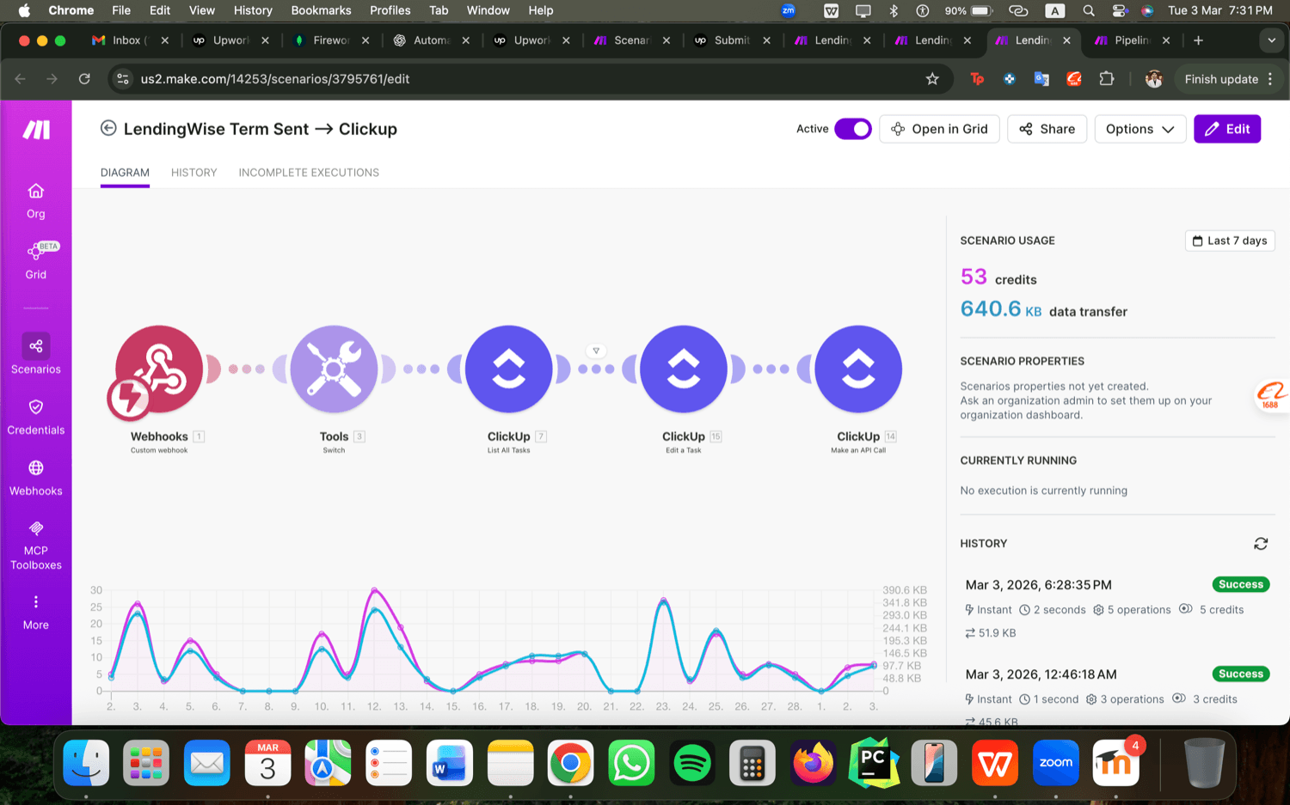Click the Open in Grid button
The width and height of the screenshot is (1290, 805).
(x=939, y=129)
